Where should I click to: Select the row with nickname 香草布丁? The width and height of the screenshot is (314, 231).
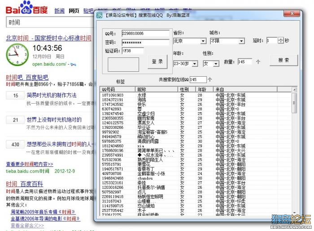point(195,169)
